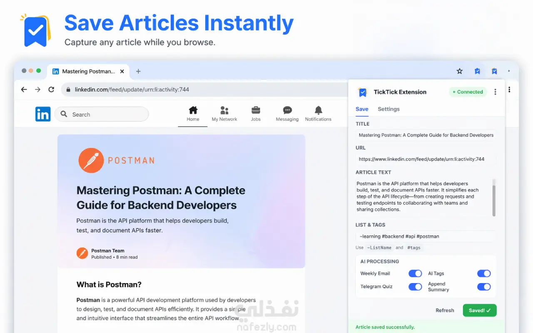The height and width of the screenshot is (333, 533).
Task: Click the green Saved! button
Action: point(480,311)
